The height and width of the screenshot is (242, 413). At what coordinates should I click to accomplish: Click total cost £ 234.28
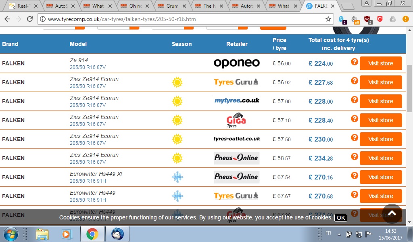point(321,158)
